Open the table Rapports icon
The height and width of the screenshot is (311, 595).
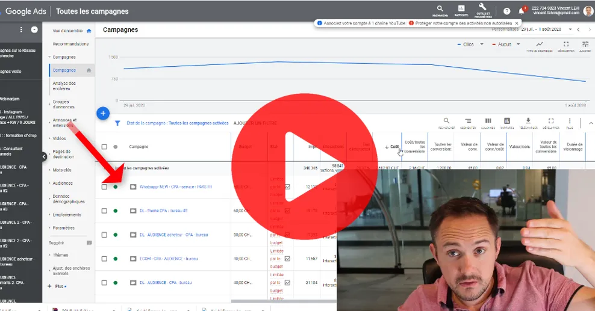point(507,121)
